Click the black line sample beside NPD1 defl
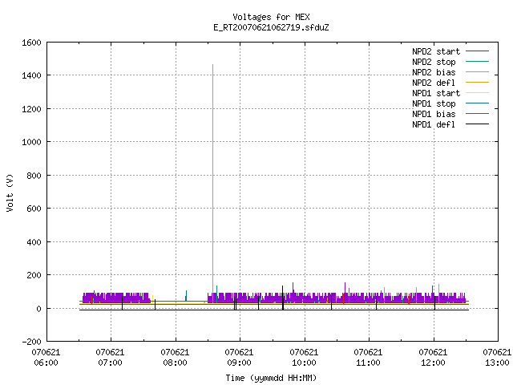Screen dimensions: 513x385 pyautogui.click(x=478, y=124)
